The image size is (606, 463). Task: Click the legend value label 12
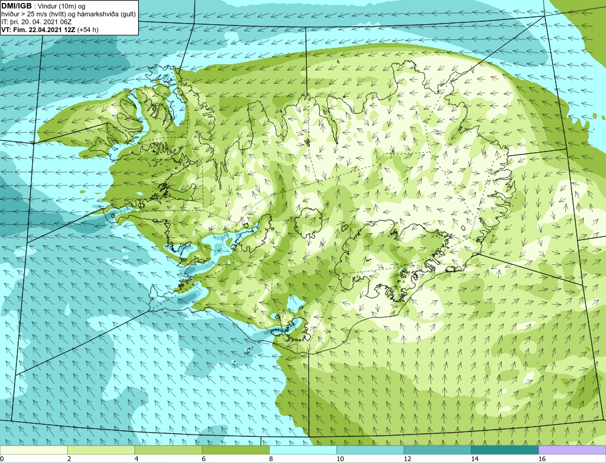(407, 459)
